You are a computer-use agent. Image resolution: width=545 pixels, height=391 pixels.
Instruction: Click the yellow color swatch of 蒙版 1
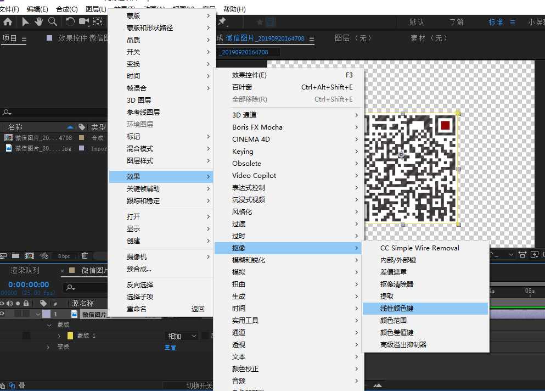[70, 336]
